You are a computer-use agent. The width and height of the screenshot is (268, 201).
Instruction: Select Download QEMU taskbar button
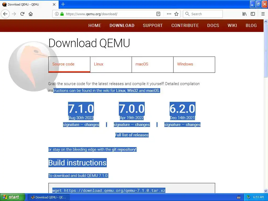48,197
